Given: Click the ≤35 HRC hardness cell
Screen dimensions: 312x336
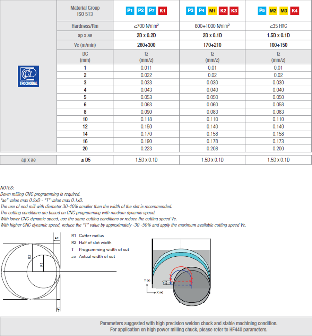Looking at the screenshot, I should coord(278,26).
